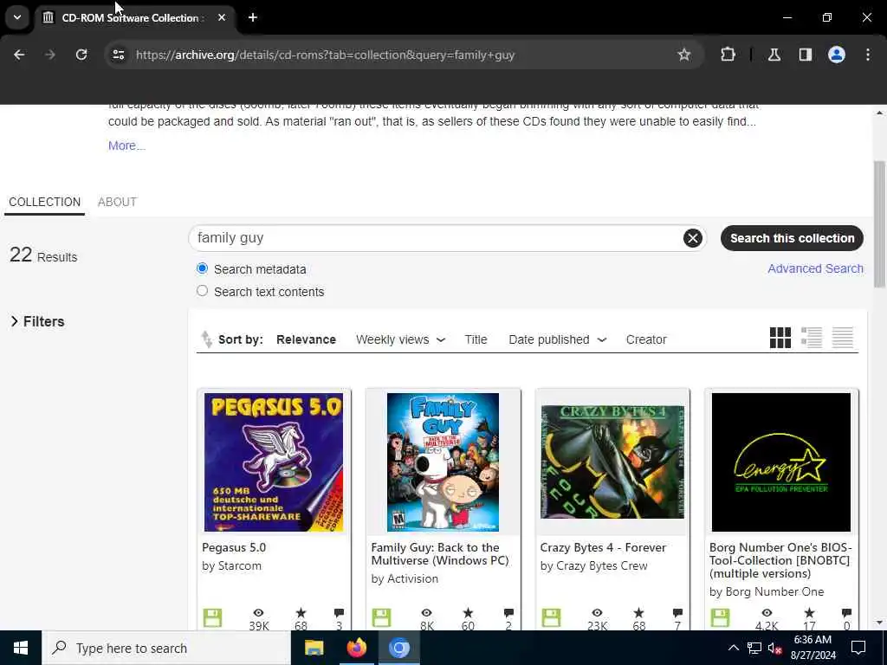887x665 pixels.
Task: Switch to tile grid view
Action: (780, 339)
